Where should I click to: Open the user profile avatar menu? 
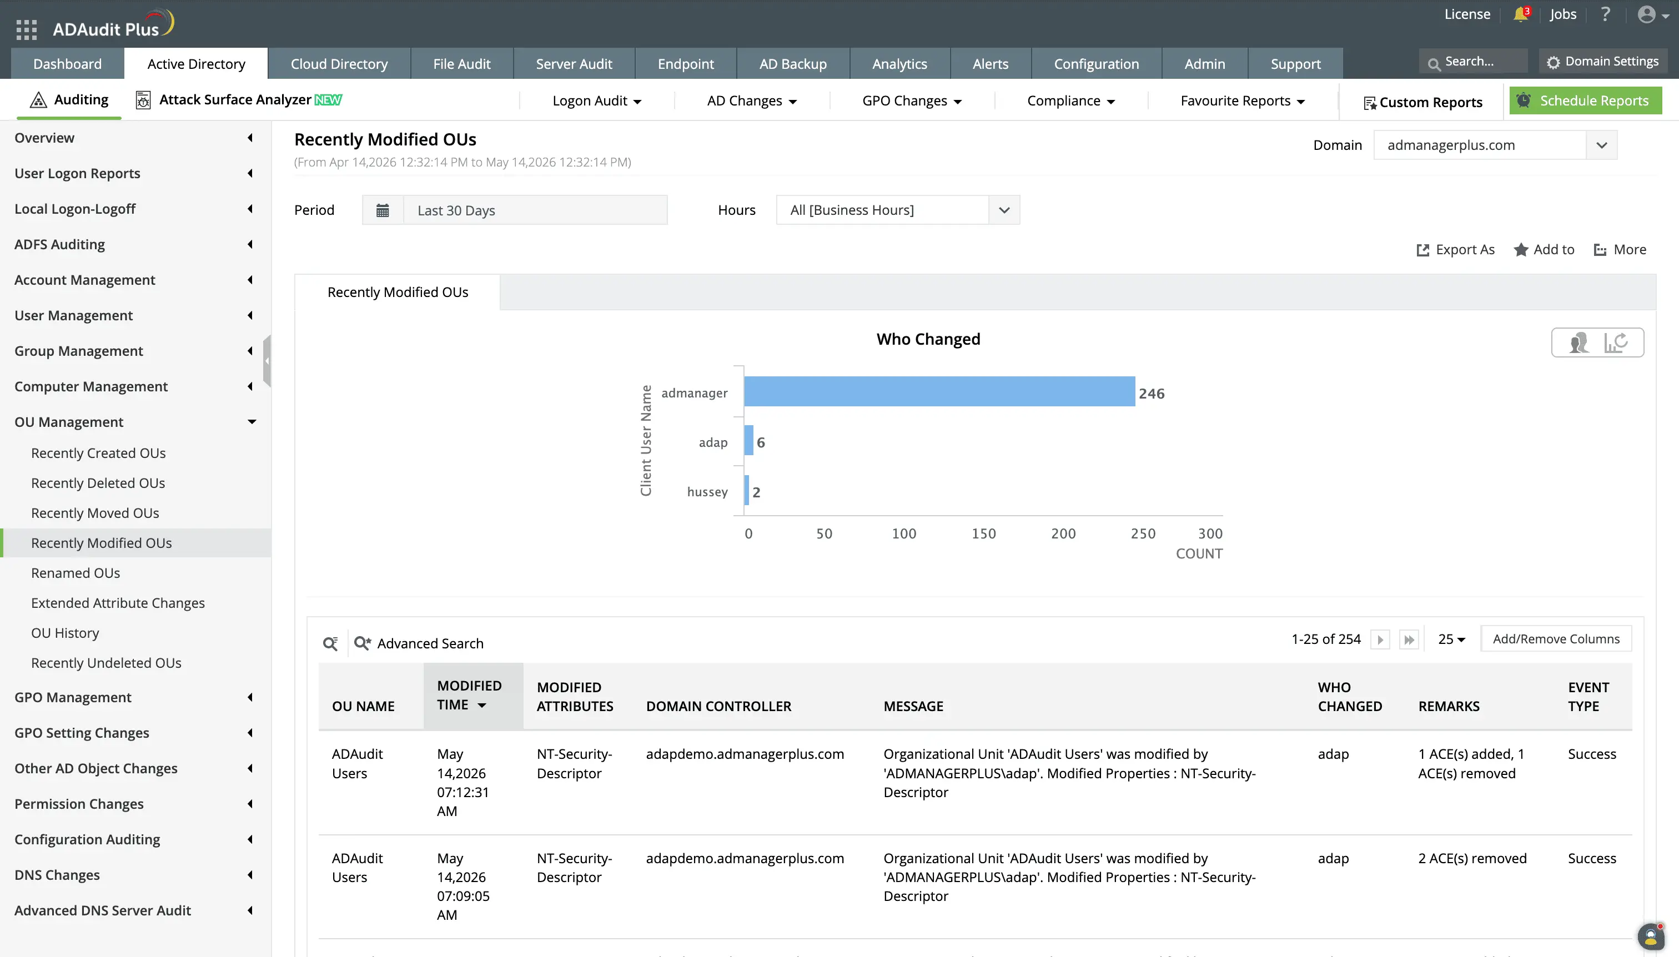coord(1646,14)
